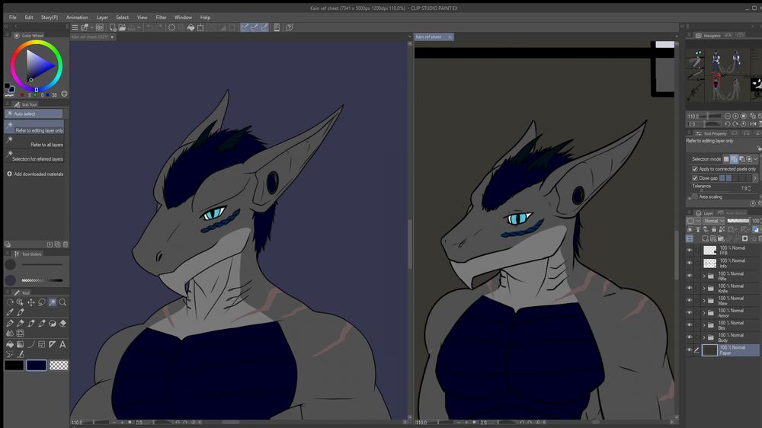Toggle the Close gap checkbox

(x=695, y=178)
